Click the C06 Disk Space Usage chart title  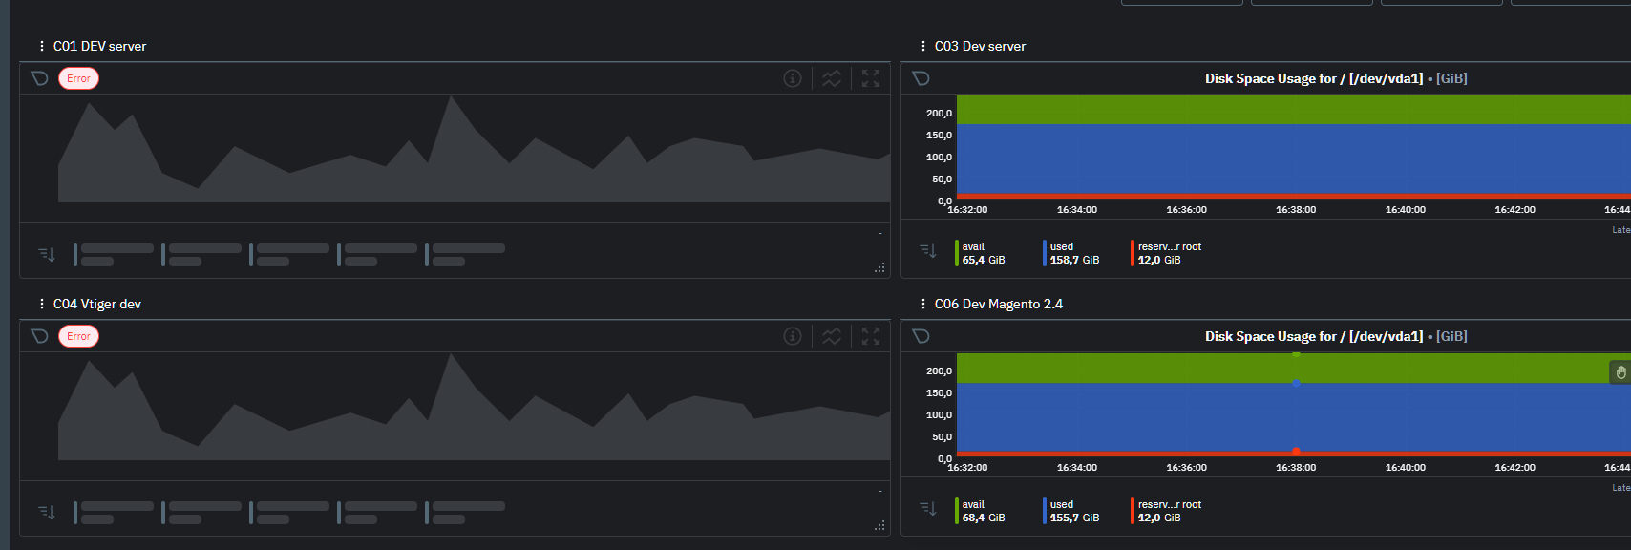tap(1336, 336)
